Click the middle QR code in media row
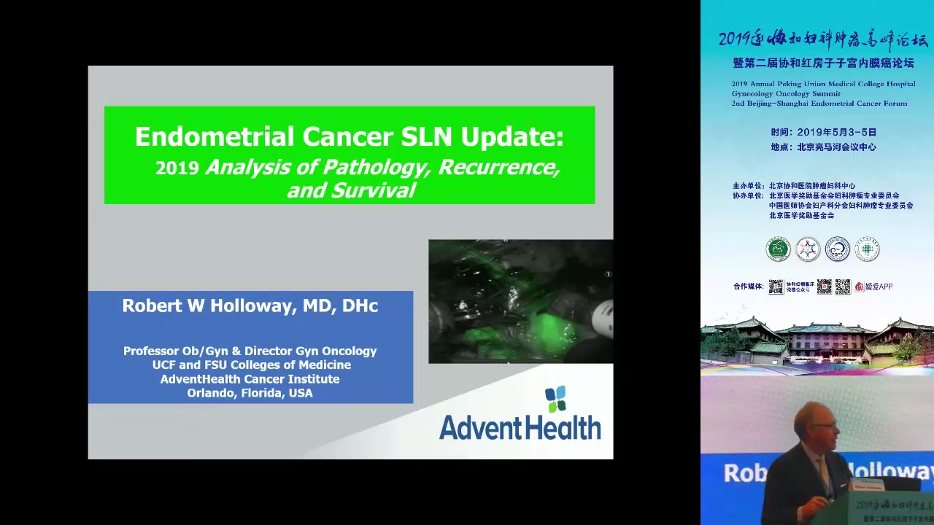The width and height of the screenshot is (934, 525). [824, 287]
